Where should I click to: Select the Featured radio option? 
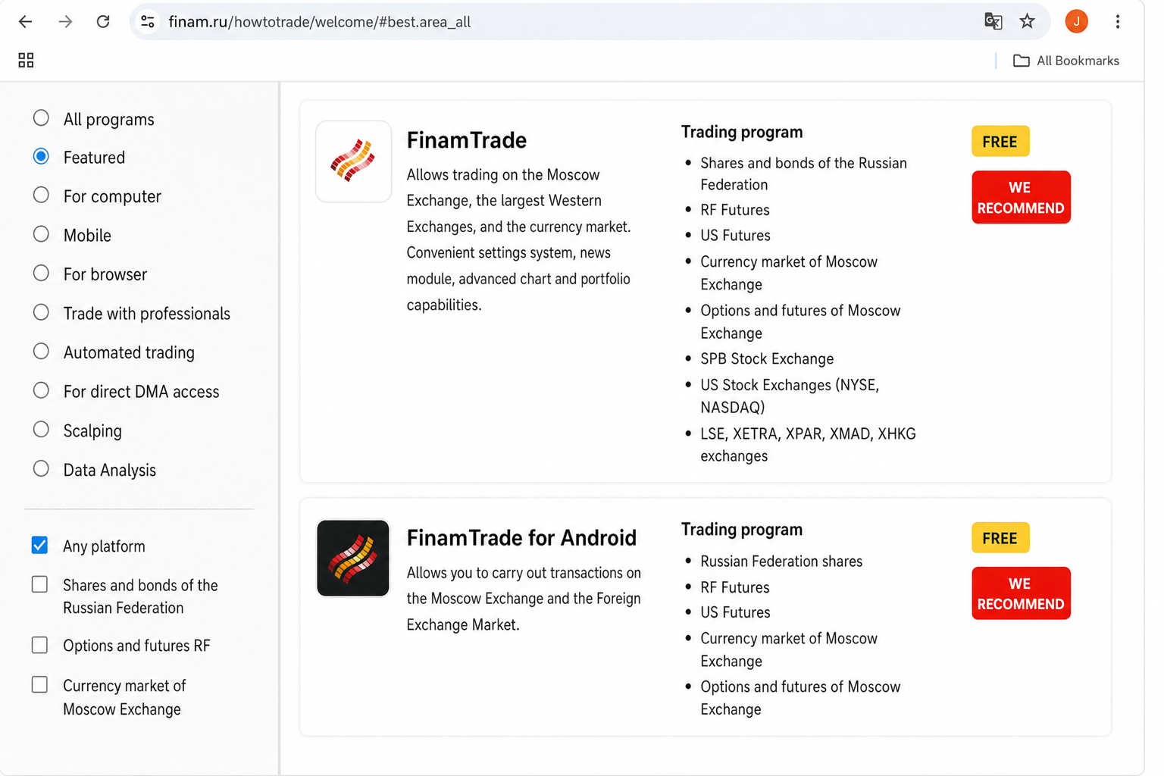(x=41, y=157)
